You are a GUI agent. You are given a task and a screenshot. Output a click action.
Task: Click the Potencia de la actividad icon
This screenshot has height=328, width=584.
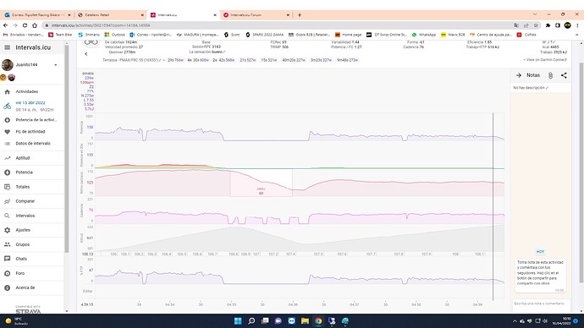7,120
